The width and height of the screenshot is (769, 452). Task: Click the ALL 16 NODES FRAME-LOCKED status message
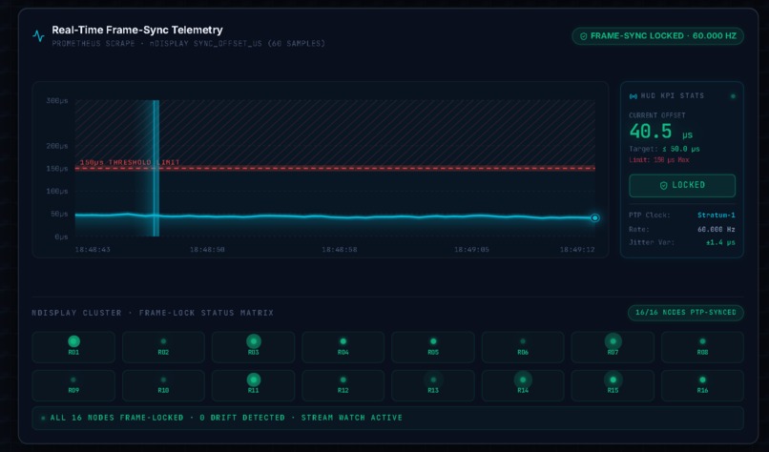click(x=226, y=418)
